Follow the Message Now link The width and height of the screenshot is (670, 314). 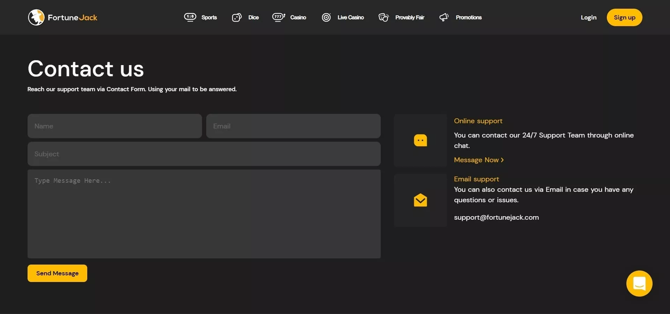478,160
